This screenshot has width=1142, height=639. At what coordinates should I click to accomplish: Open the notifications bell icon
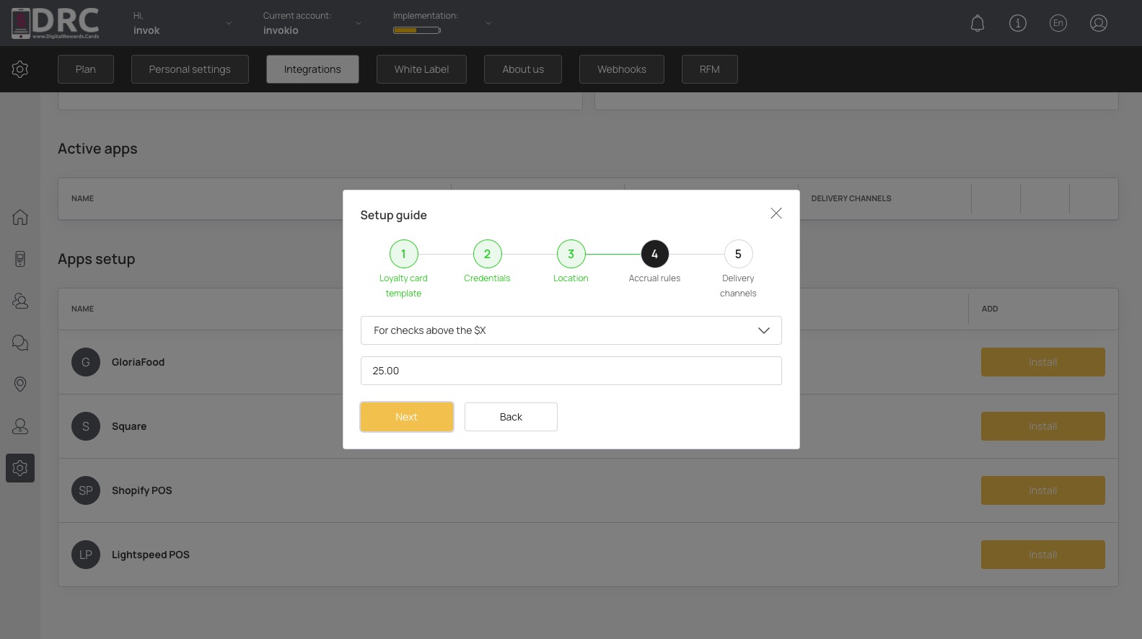tap(978, 23)
